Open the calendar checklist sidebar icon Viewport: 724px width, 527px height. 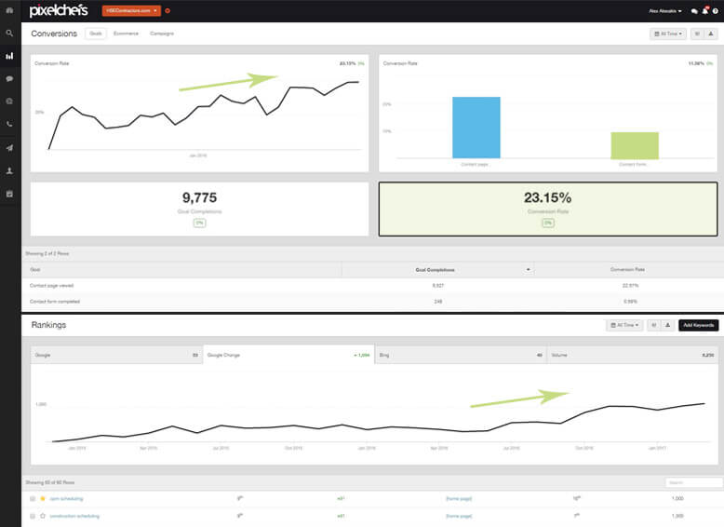point(9,194)
